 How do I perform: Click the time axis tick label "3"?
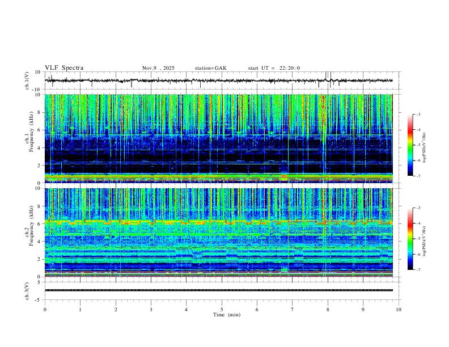point(151,310)
